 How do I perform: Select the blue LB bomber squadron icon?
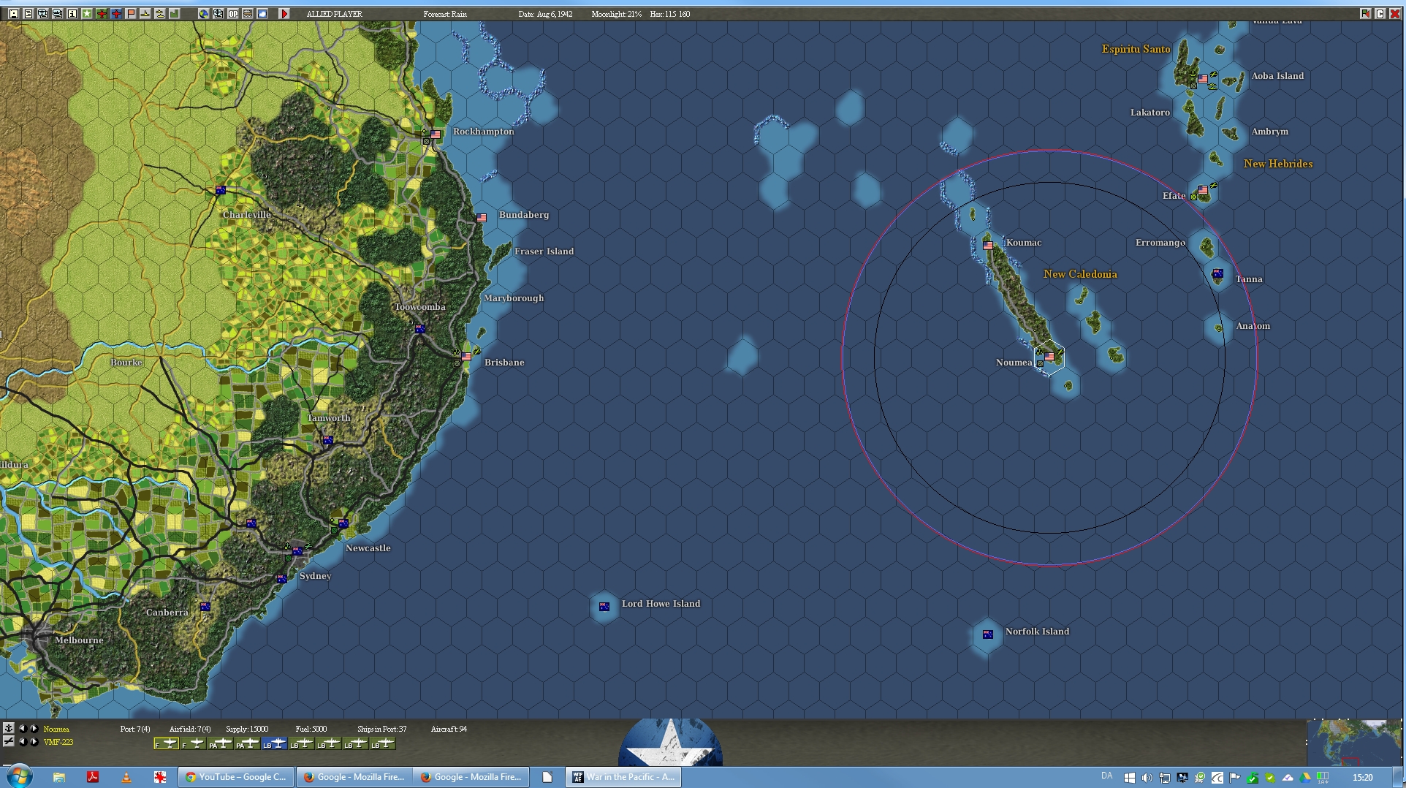coord(274,743)
